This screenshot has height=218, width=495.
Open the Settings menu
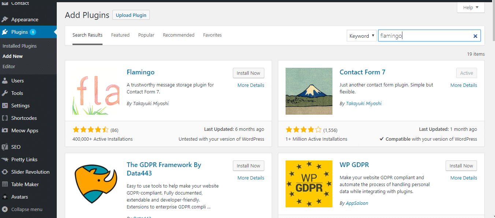click(28, 106)
